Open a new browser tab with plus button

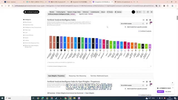click(137, 2)
